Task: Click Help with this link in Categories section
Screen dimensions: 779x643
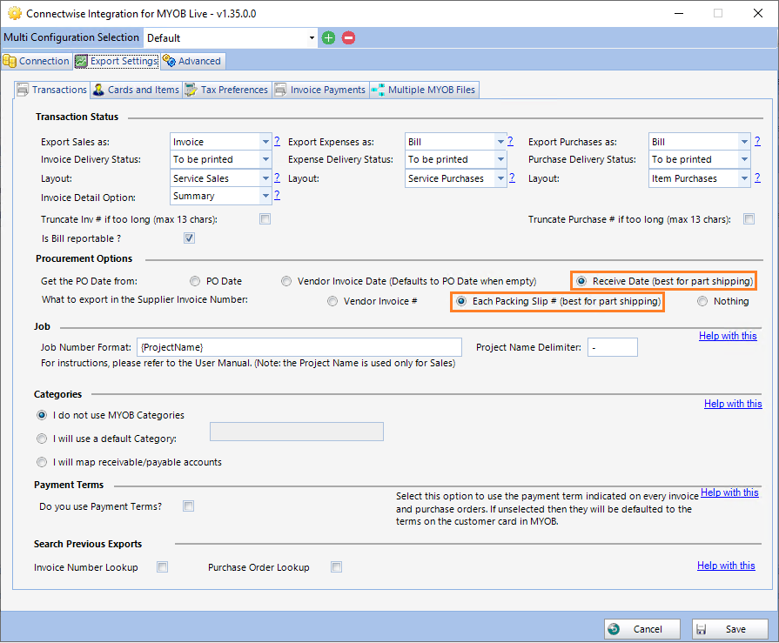Action: (733, 404)
